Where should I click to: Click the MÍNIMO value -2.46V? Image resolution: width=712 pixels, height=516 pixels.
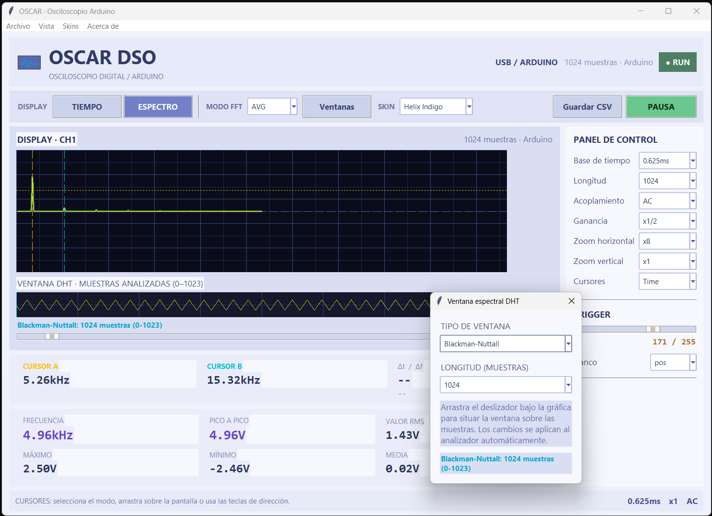pos(230,469)
